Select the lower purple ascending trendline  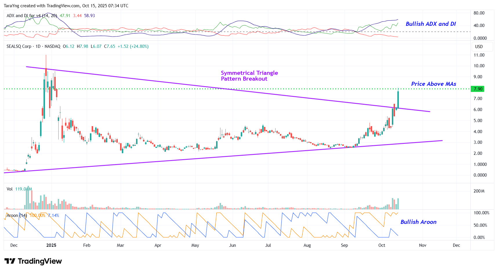[203, 157]
